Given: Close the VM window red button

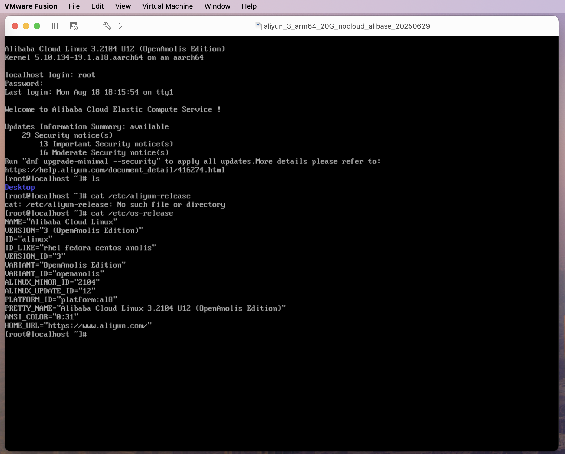Looking at the screenshot, I should coord(15,26).
